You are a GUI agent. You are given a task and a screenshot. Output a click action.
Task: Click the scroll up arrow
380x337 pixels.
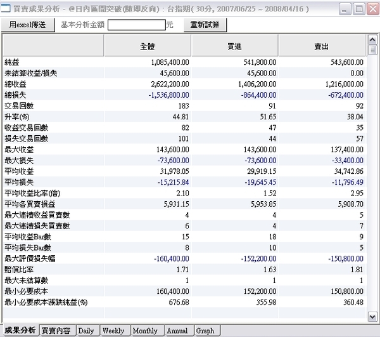[x=372, y=39]
